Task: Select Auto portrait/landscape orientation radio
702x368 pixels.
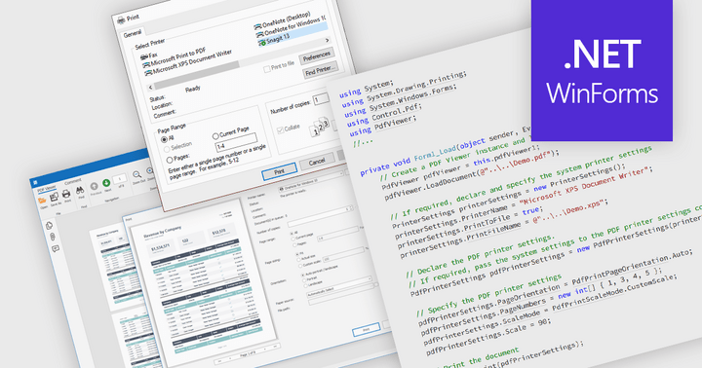Action: 303,275
